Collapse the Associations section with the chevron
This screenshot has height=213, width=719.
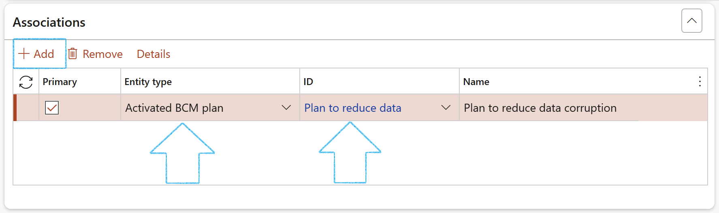(x=692, y=21)
